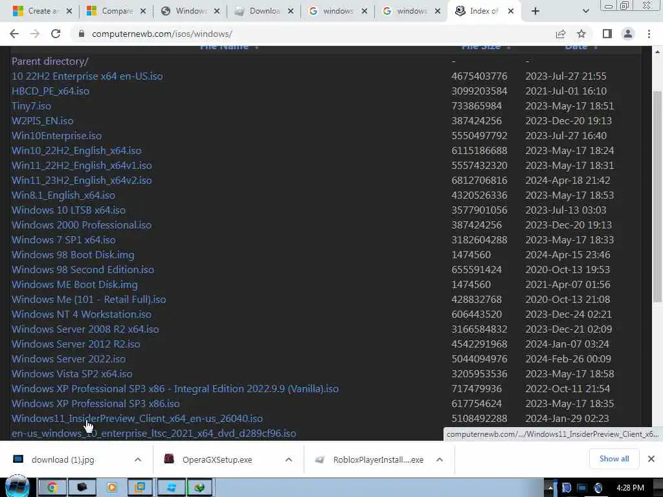Open the downloaded download (1).jpg file
663x497 pixels.
[x=63, y=459]
